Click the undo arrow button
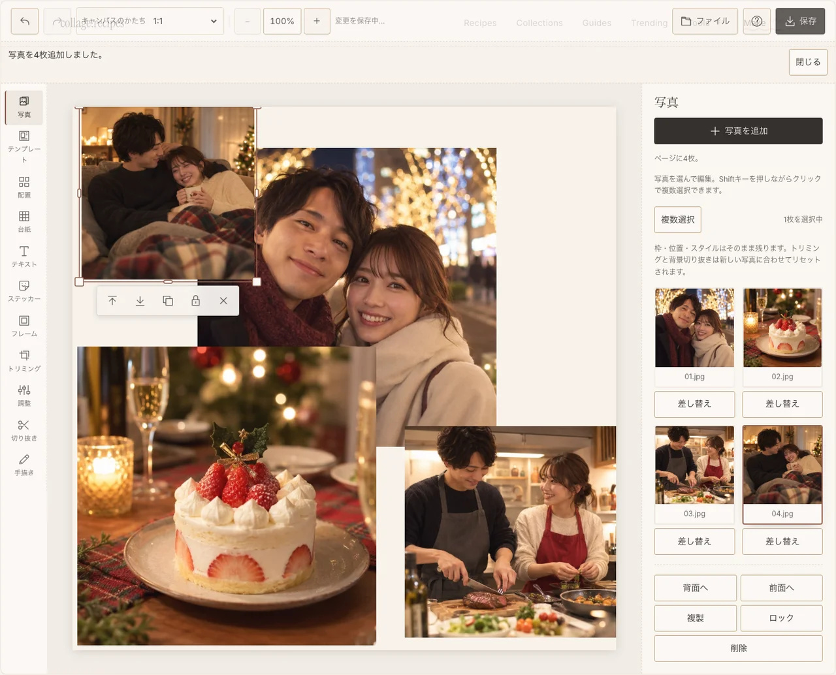 [25, 21]
